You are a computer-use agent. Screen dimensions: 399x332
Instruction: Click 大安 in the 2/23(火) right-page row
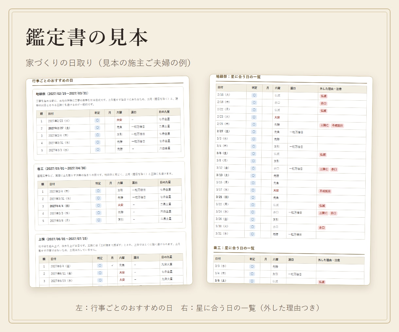pyautogui.click(x=277, y=117)
